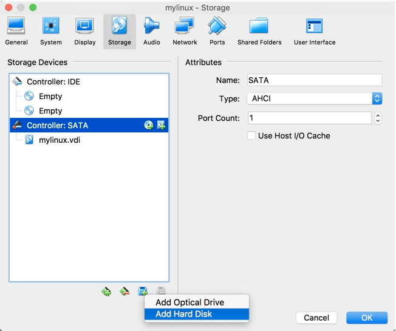Click the remove attachment icon
The height and width of the screenshot is (331, 396).
click(x=161, y=290)
